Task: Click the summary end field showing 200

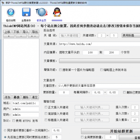Action: click(111, 52)
